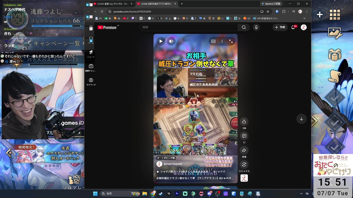Screen dimensions: 353x198
Task: Open the X bookmark
Action: click(x=159, y=18)
